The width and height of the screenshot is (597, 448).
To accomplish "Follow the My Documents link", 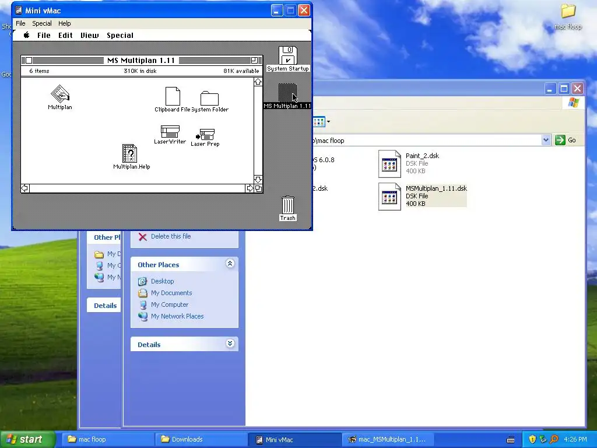I will (x=171, y=293).
